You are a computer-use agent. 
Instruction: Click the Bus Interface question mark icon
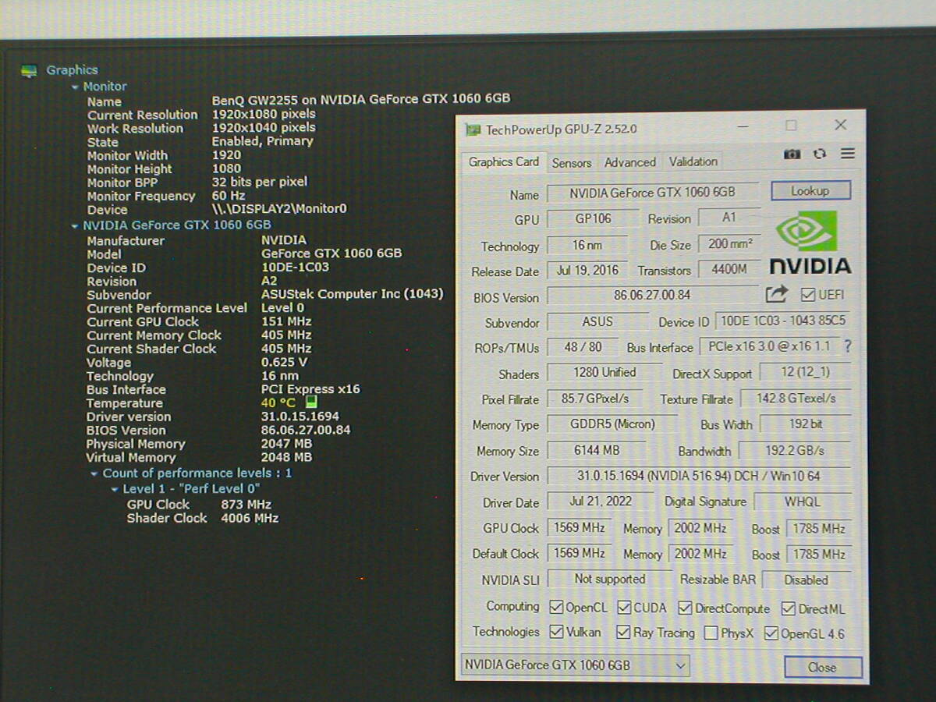pyautogui.click(x=848, y=346)
